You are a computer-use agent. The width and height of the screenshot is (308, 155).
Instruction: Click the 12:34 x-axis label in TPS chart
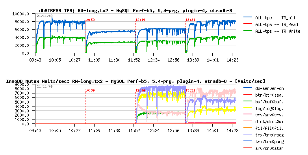154,60
